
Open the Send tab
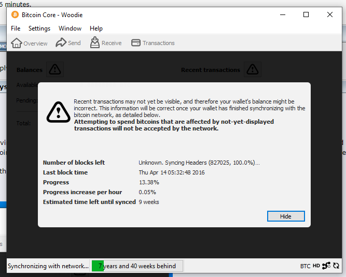coord(68,43)
